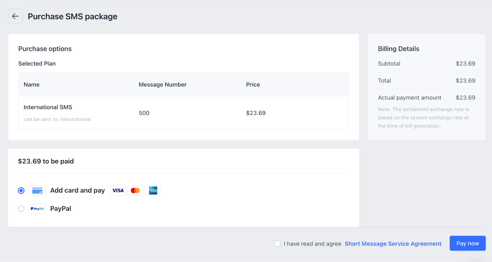This screenshot has height=262, width=492.
Task: Click the American Express logo
Action: coord(153,191)
